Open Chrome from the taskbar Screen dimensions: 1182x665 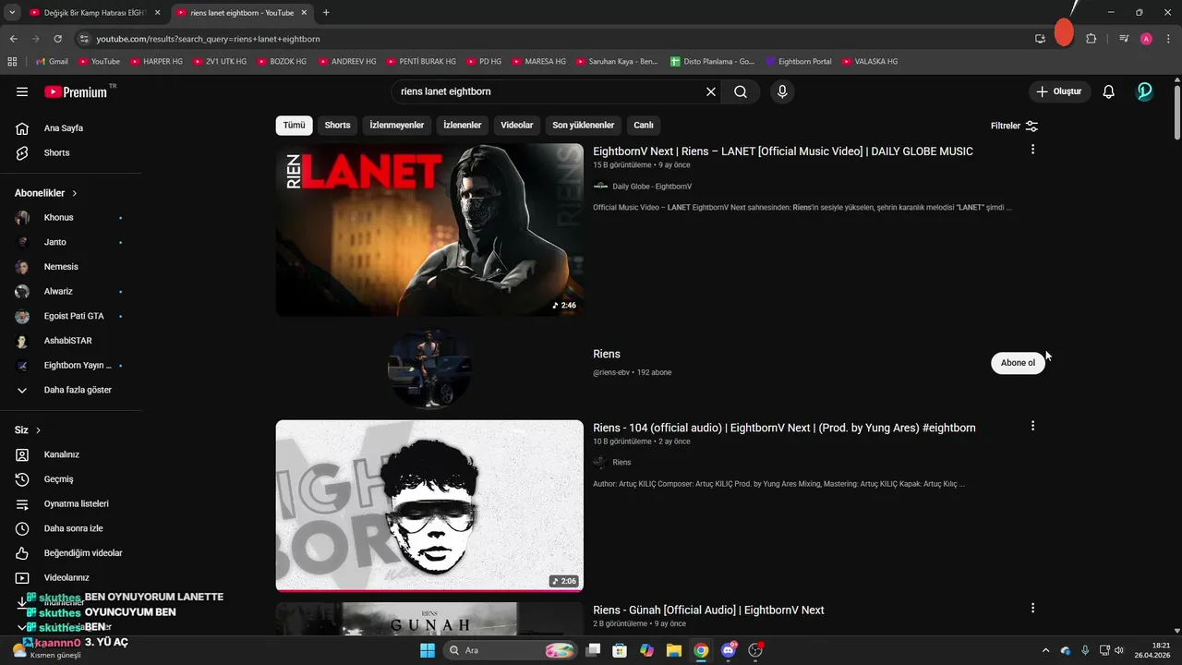(701, 650)
